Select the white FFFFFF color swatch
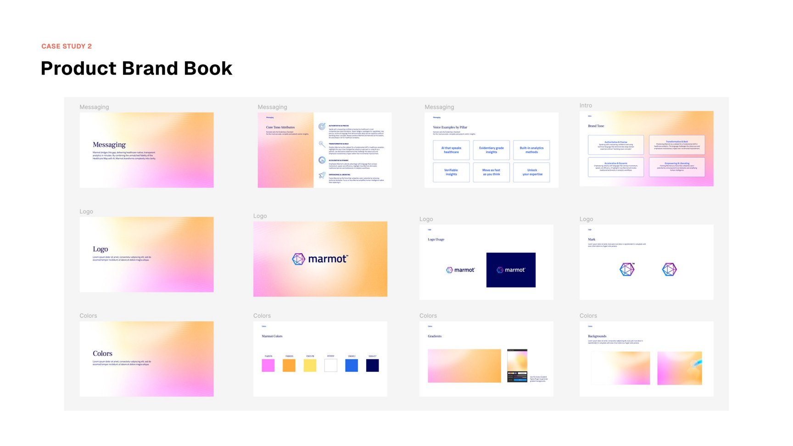The image size is (793, 446). coord(331,365)
